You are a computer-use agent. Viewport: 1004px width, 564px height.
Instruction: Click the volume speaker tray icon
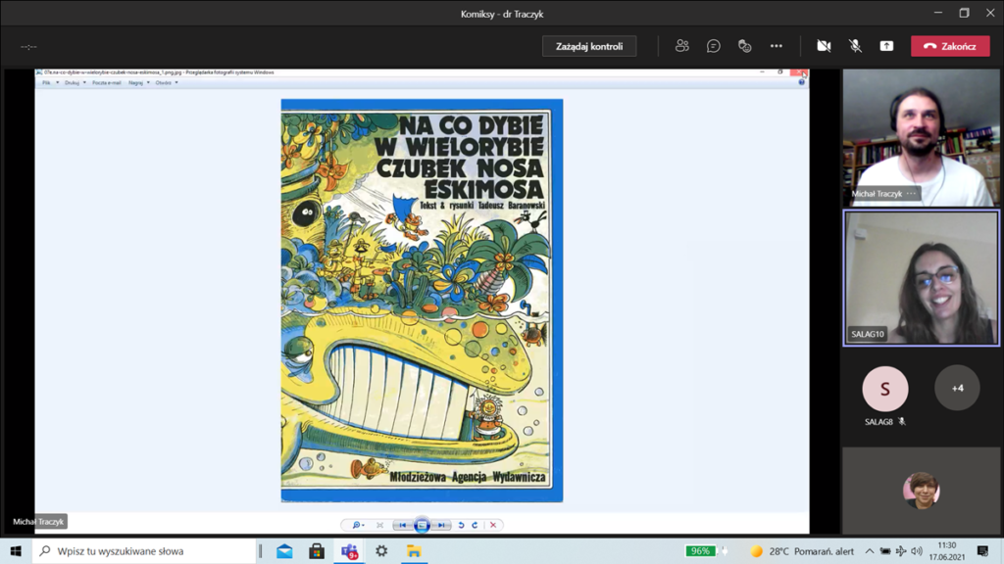(917, 550)
